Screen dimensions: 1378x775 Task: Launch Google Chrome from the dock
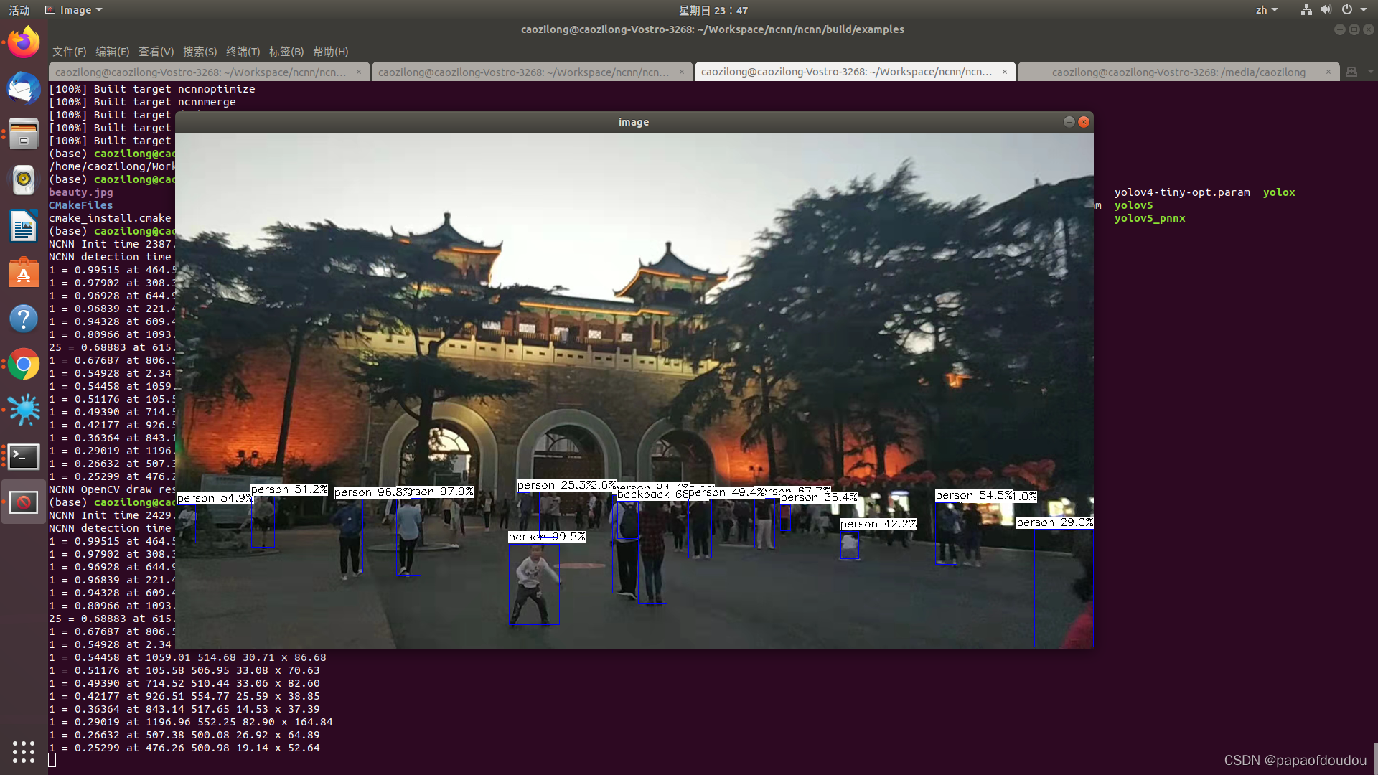pyautogui.click(x=24, y=365)
